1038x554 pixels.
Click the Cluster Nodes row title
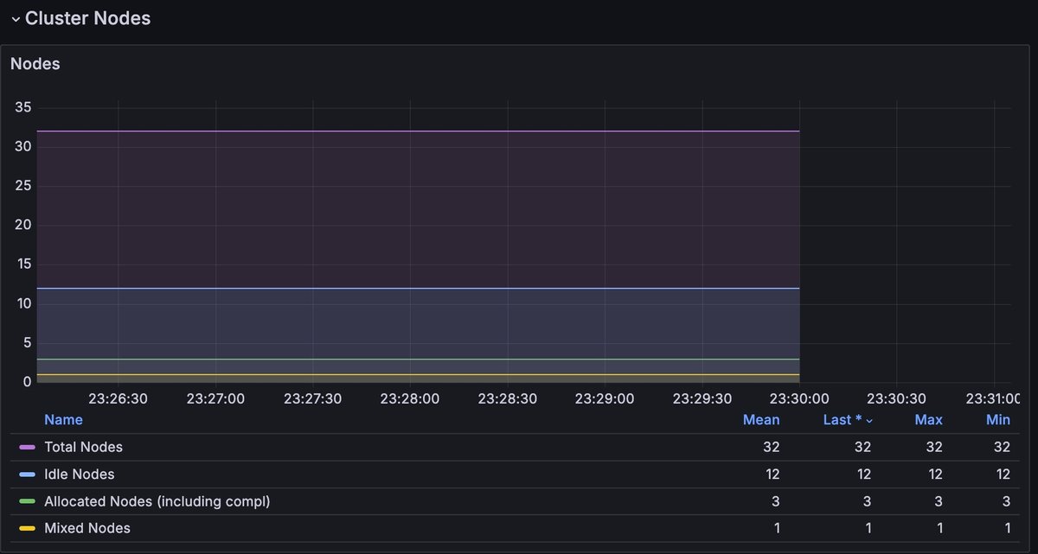(87, 18)
